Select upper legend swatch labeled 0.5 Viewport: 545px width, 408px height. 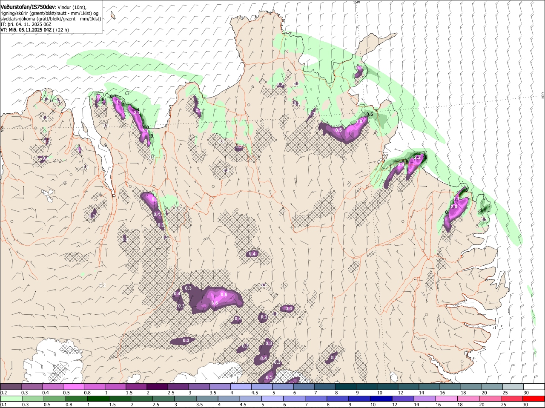[73, 386]
